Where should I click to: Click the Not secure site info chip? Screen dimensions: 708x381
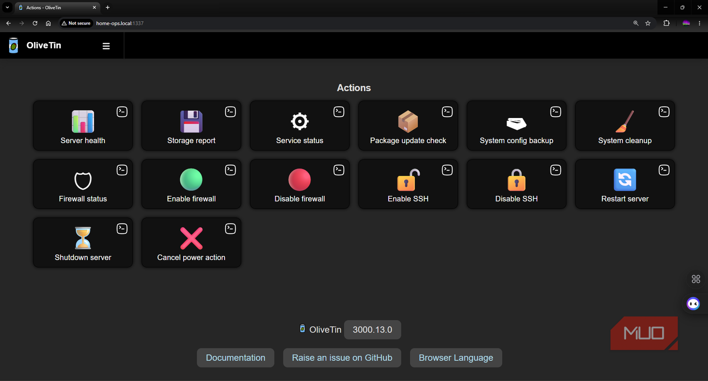click(x=76, y=23)
